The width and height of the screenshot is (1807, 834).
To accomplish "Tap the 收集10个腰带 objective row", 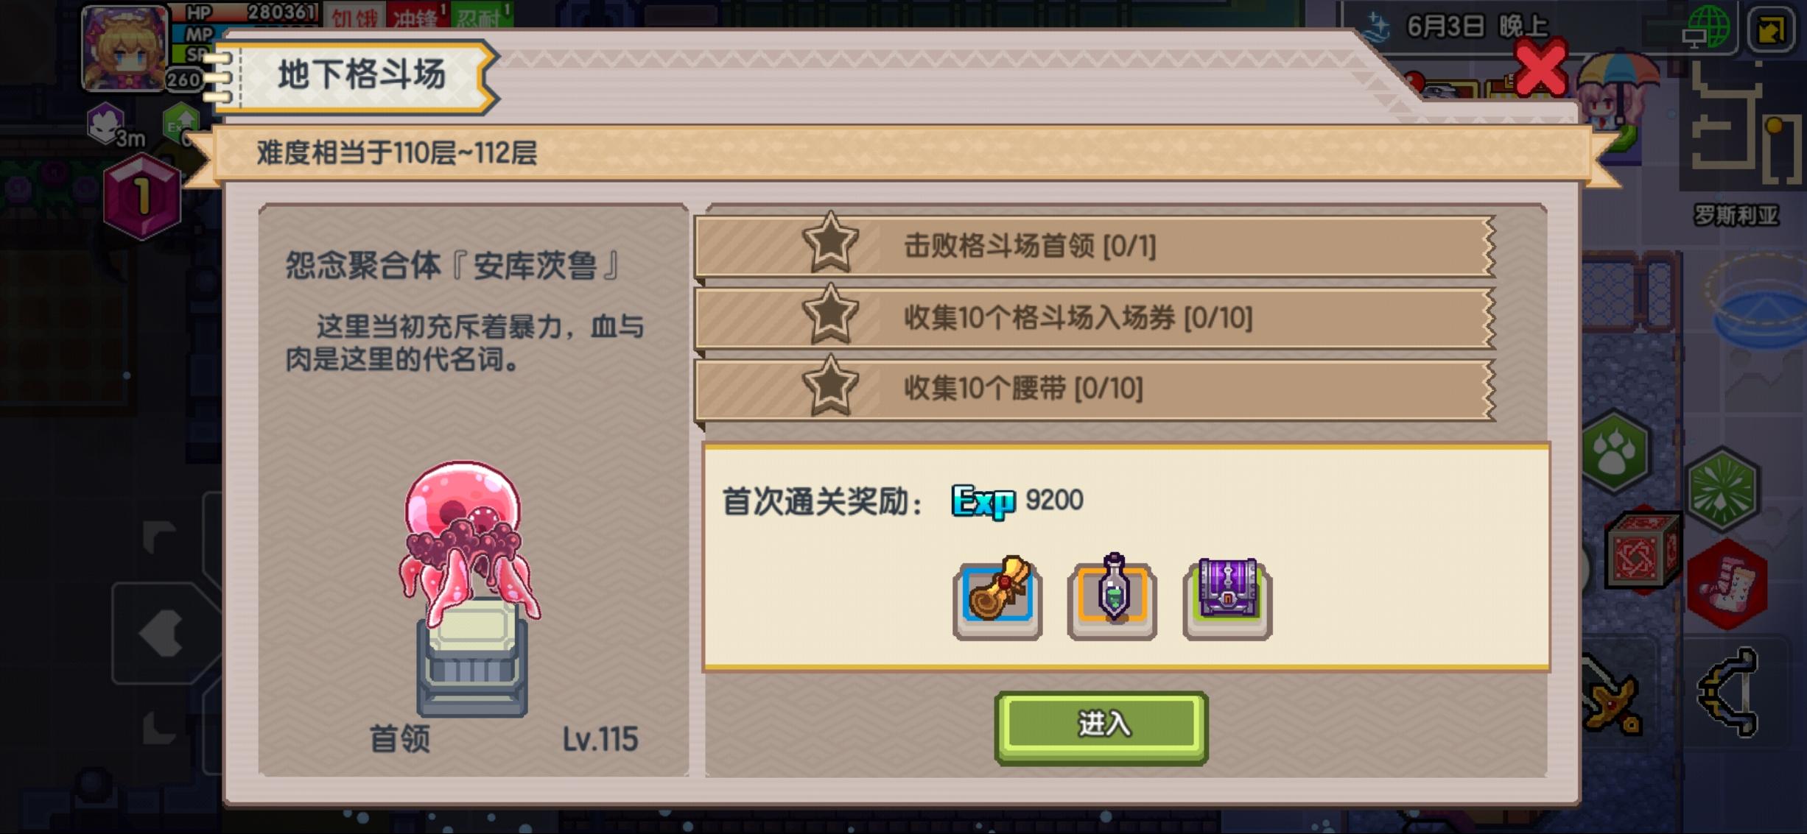I will [x=1095, y=388].
